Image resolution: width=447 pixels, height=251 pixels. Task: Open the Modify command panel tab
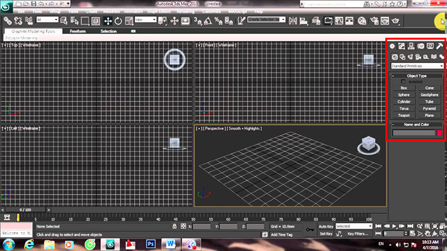(x=402, y=46)
